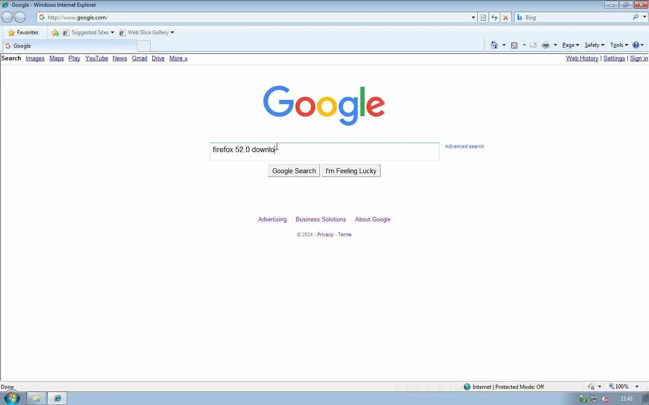Click the muted volume tray icon

(605, 399)
